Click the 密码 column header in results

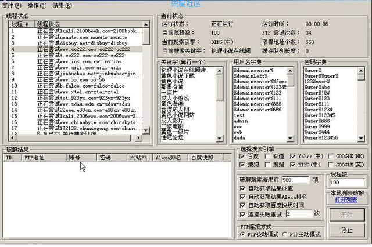pos(112,158)
